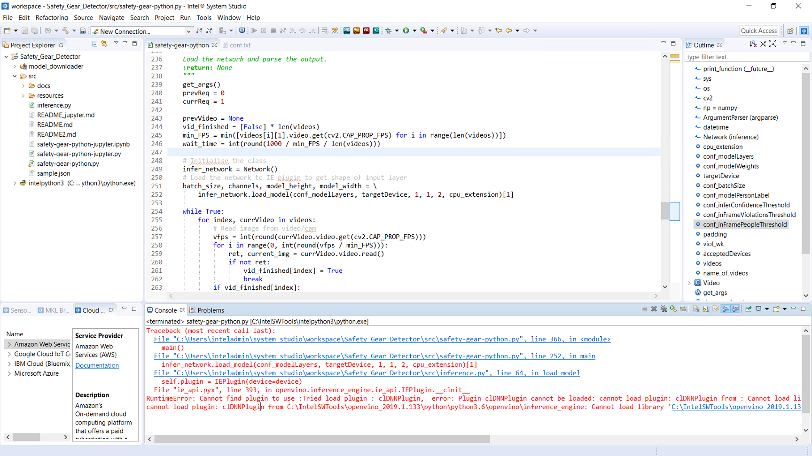Screen dimensions: 812x456
Task: Toggle Show Console on standard output change
Action: coord(726,309)
